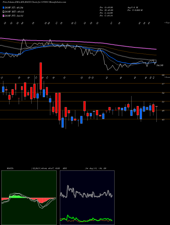Click the last candlestick with long lower wick
The width and height of the screenshot is (170, 225).
tap(156, 114)
